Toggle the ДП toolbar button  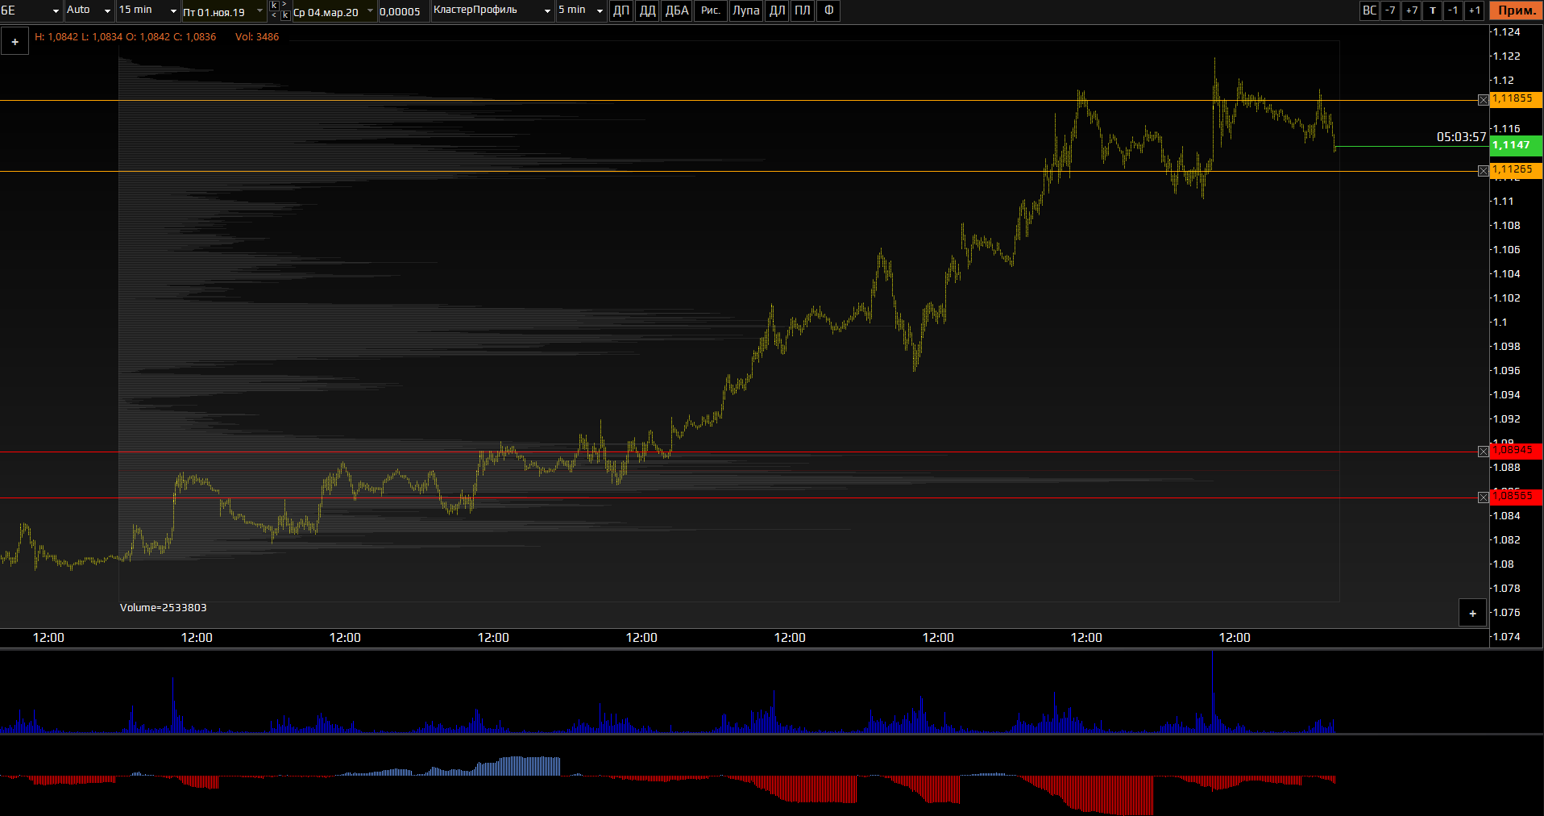pyautogui.click(x=621, y=10)
